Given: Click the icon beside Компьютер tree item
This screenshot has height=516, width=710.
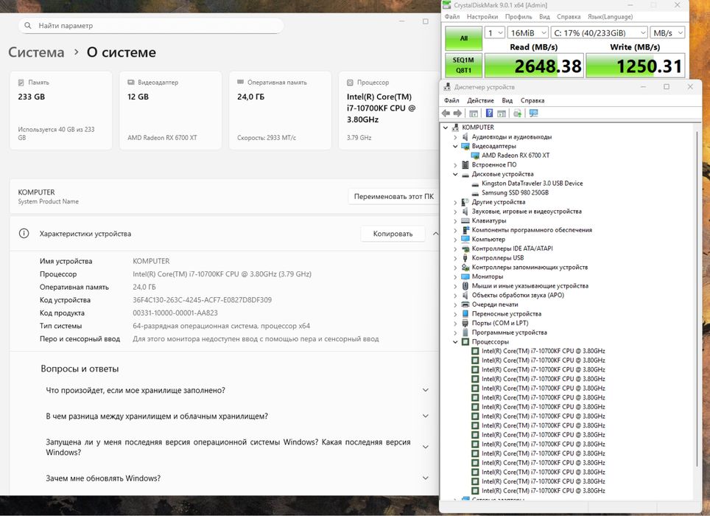Looking at the screenshot, I should [x=465, y=239].
